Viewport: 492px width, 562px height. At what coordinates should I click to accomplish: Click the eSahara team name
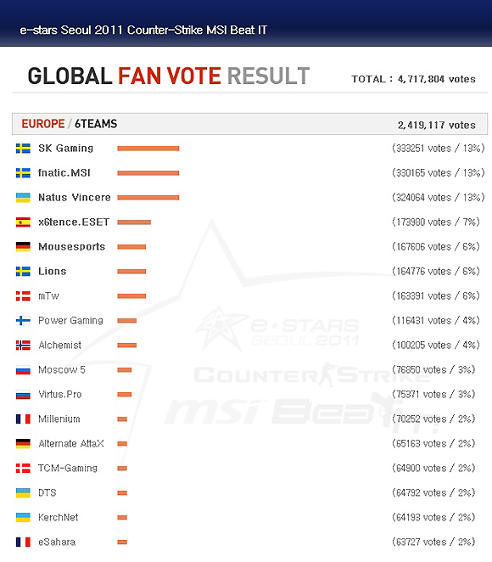(x=57, y=542)
